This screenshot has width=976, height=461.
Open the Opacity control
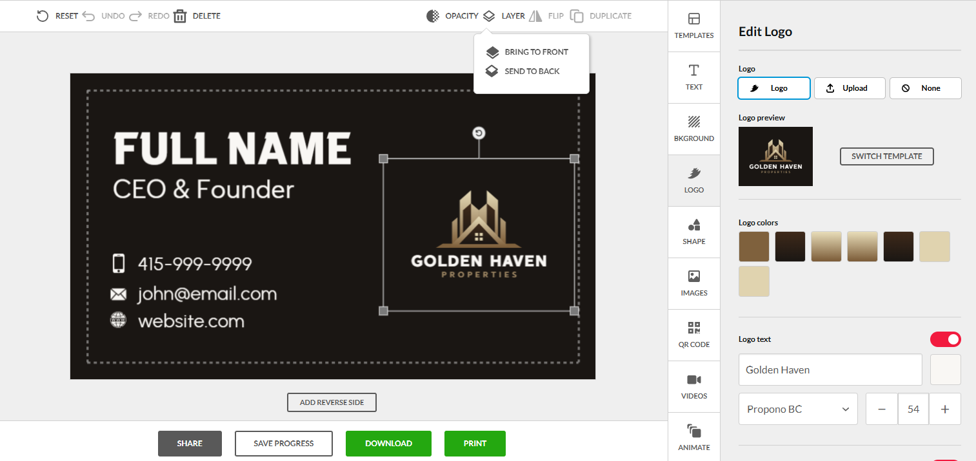pos(452,16)
